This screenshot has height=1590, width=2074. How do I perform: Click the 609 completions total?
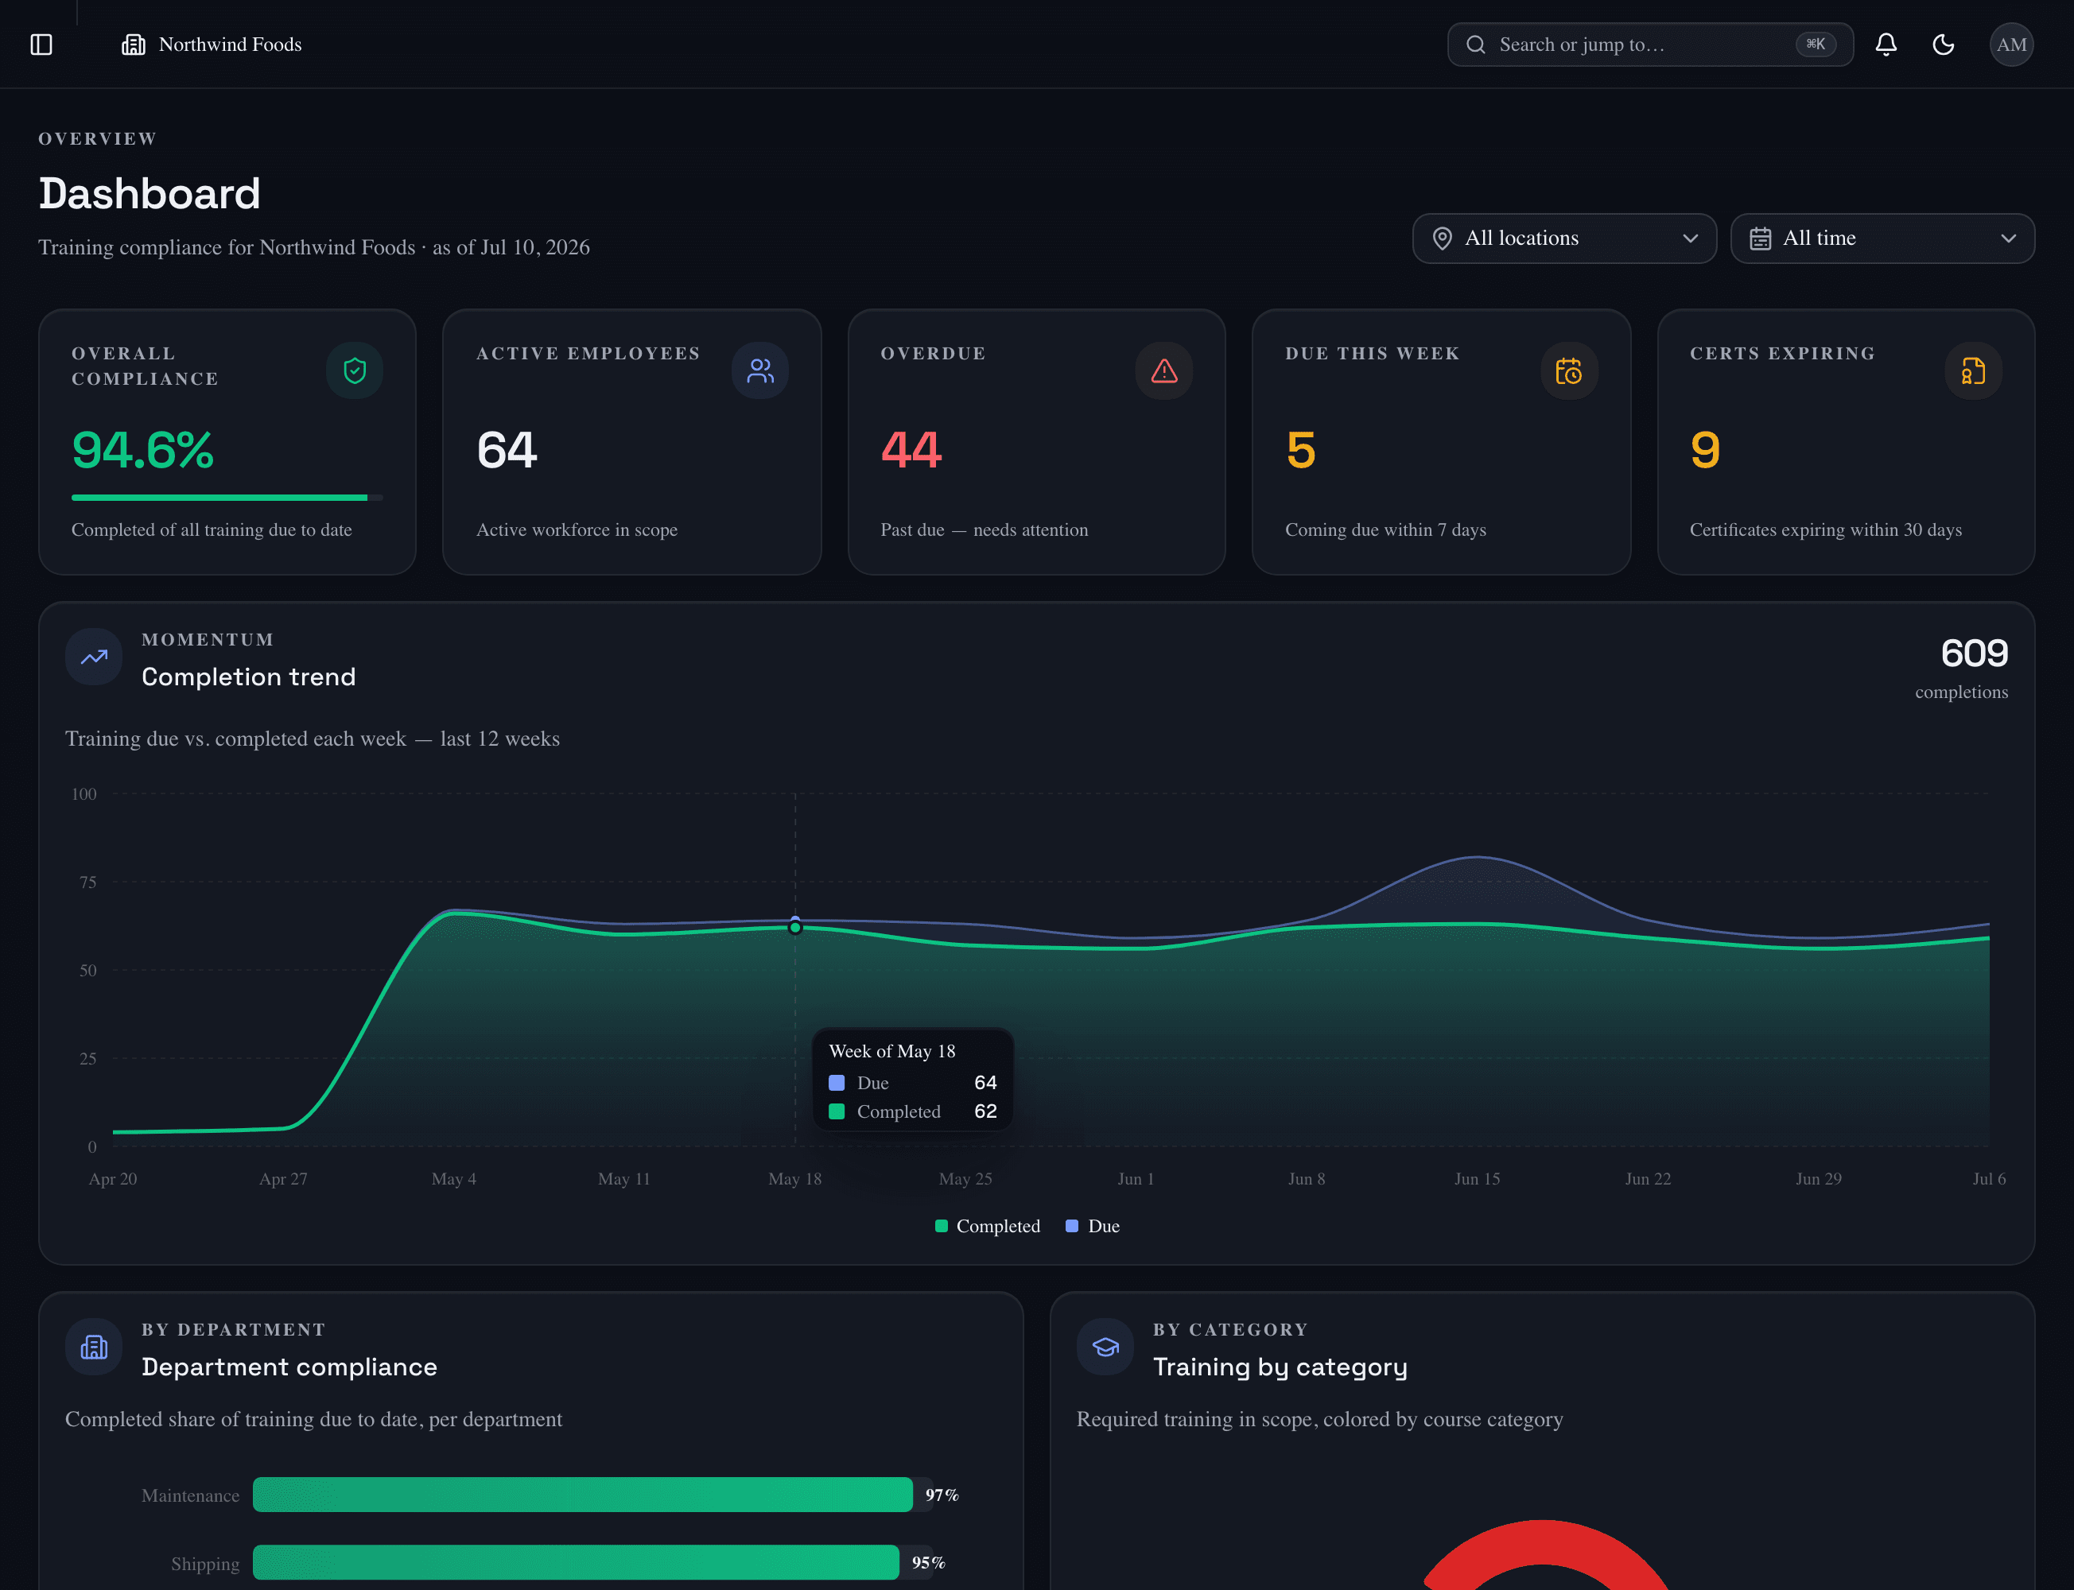(x=1974, y=653)
